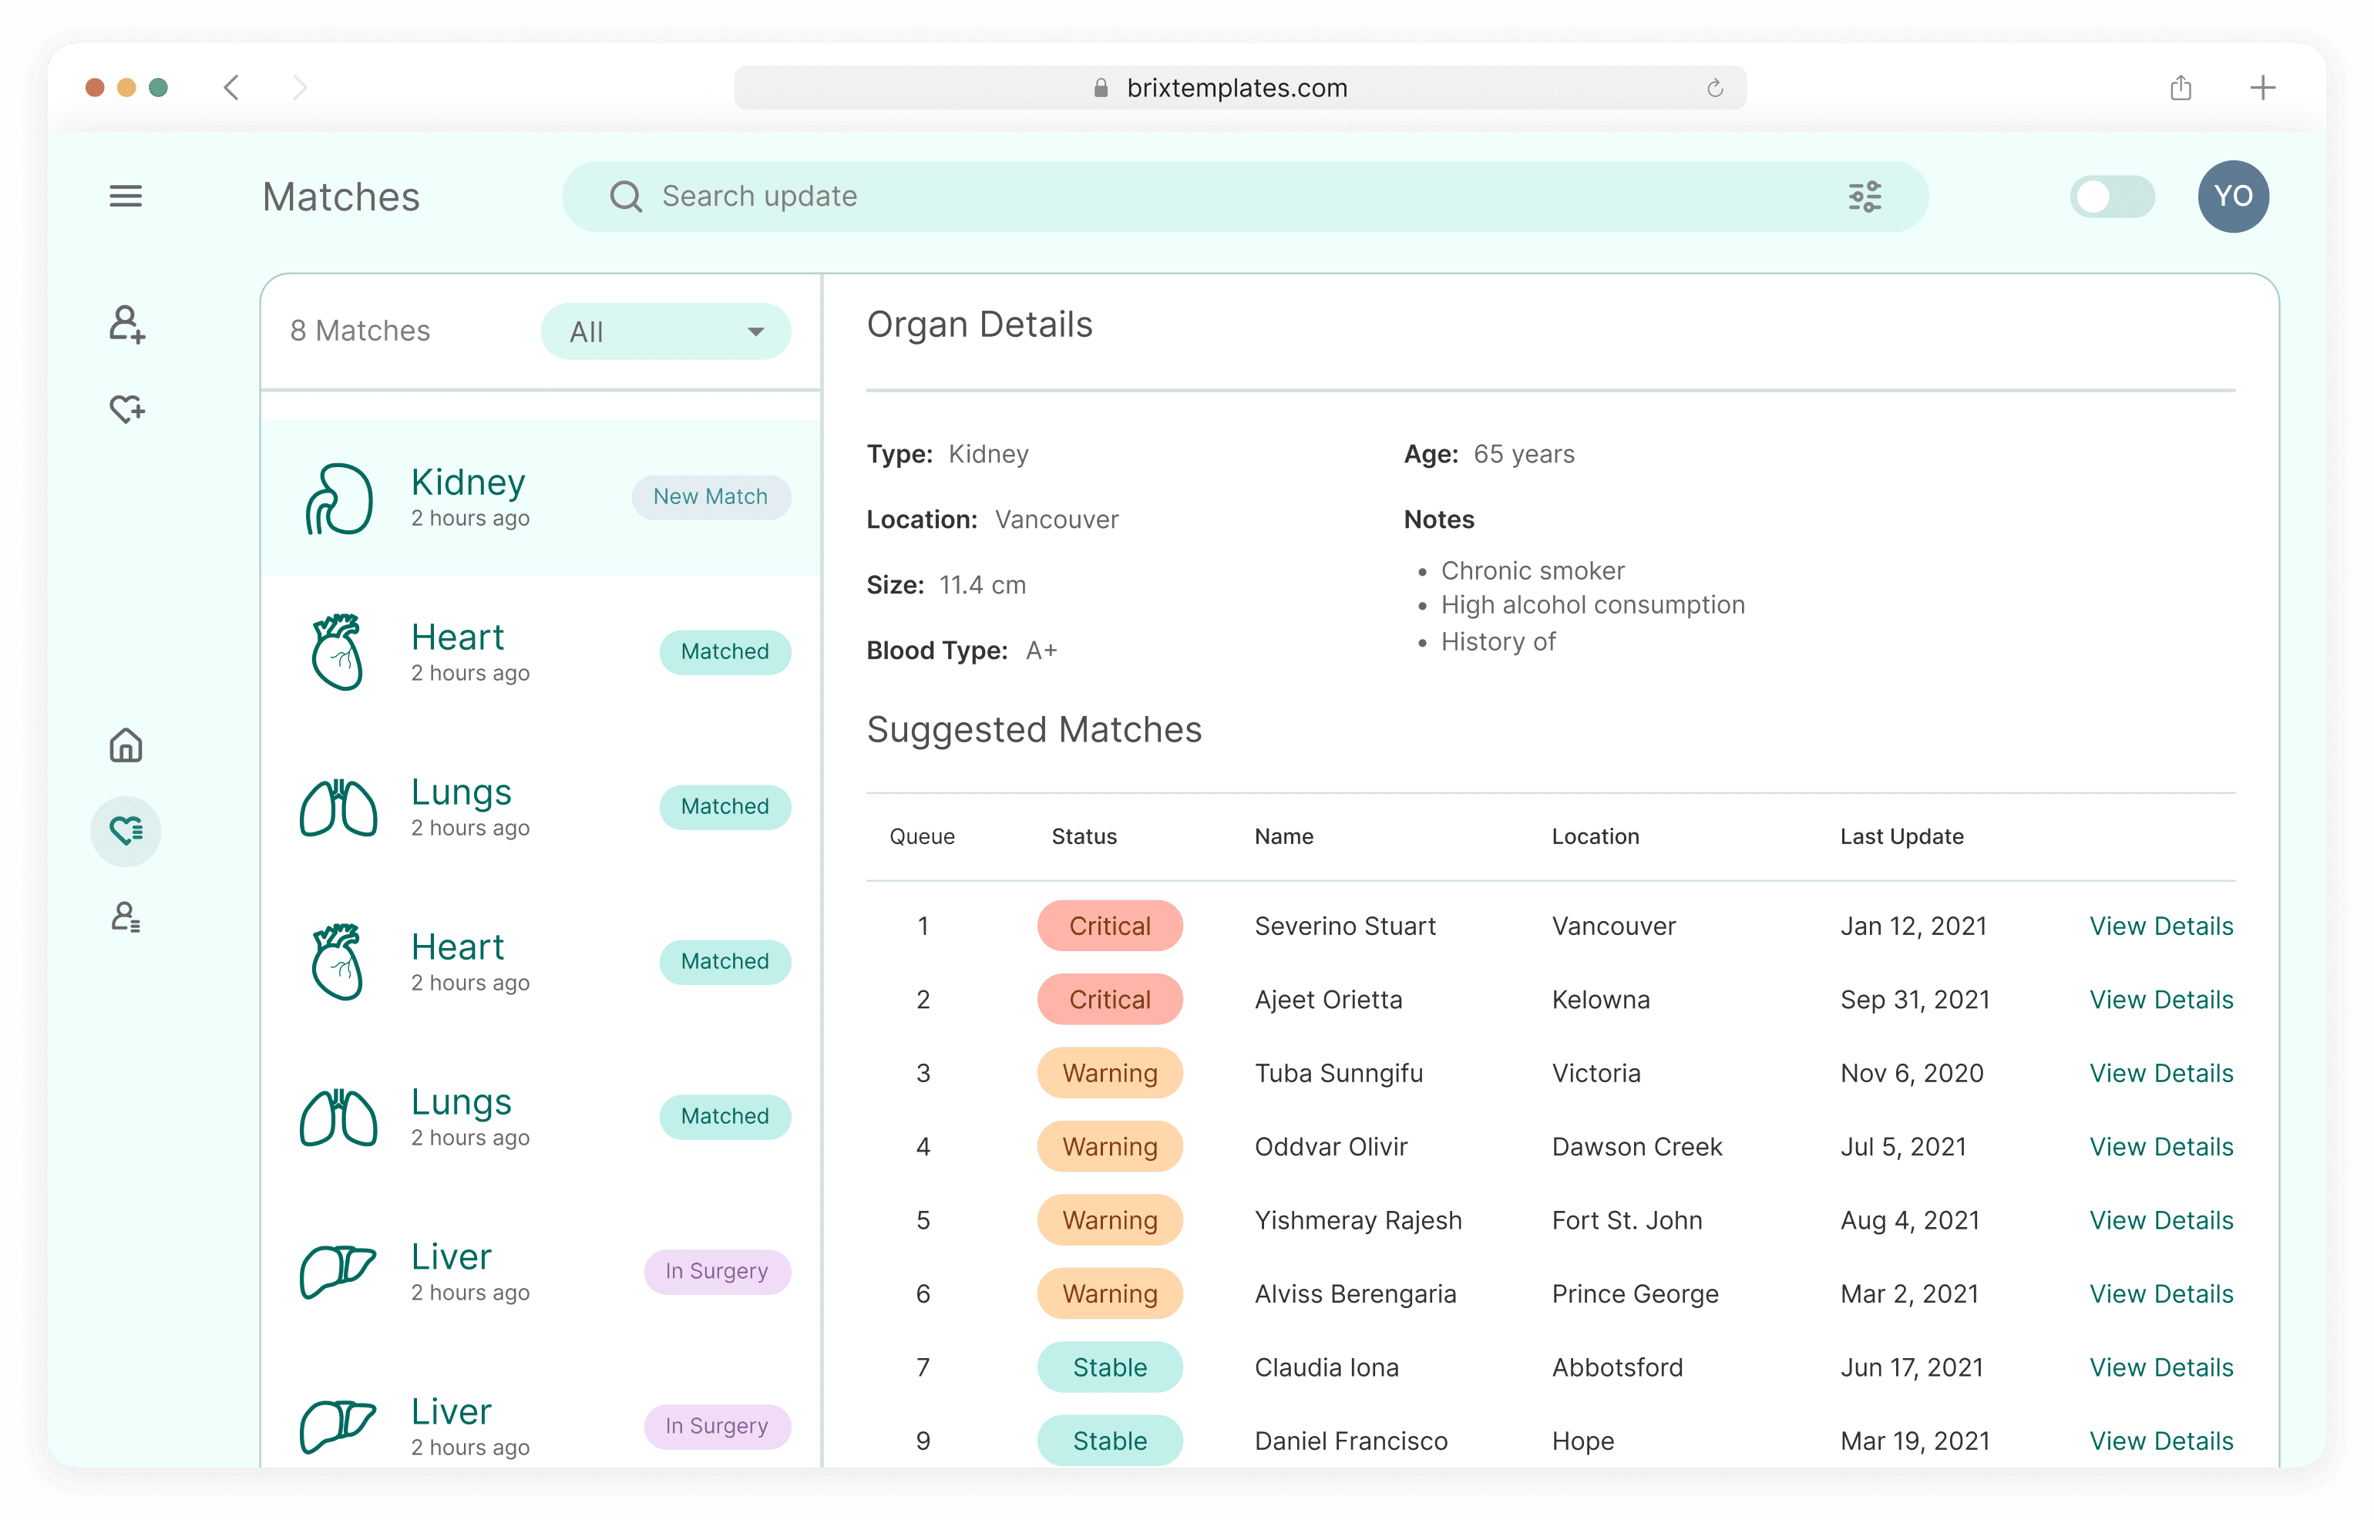
Task: Select the first Liver In Surgery entry
Action: (x=541, y=1273)
